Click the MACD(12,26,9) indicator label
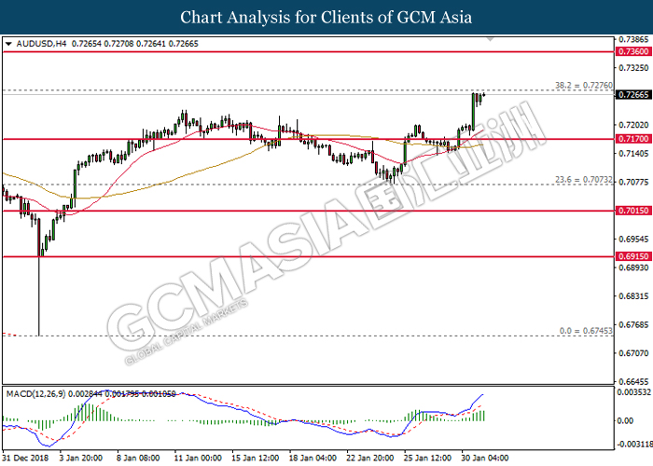 (35, 393)
